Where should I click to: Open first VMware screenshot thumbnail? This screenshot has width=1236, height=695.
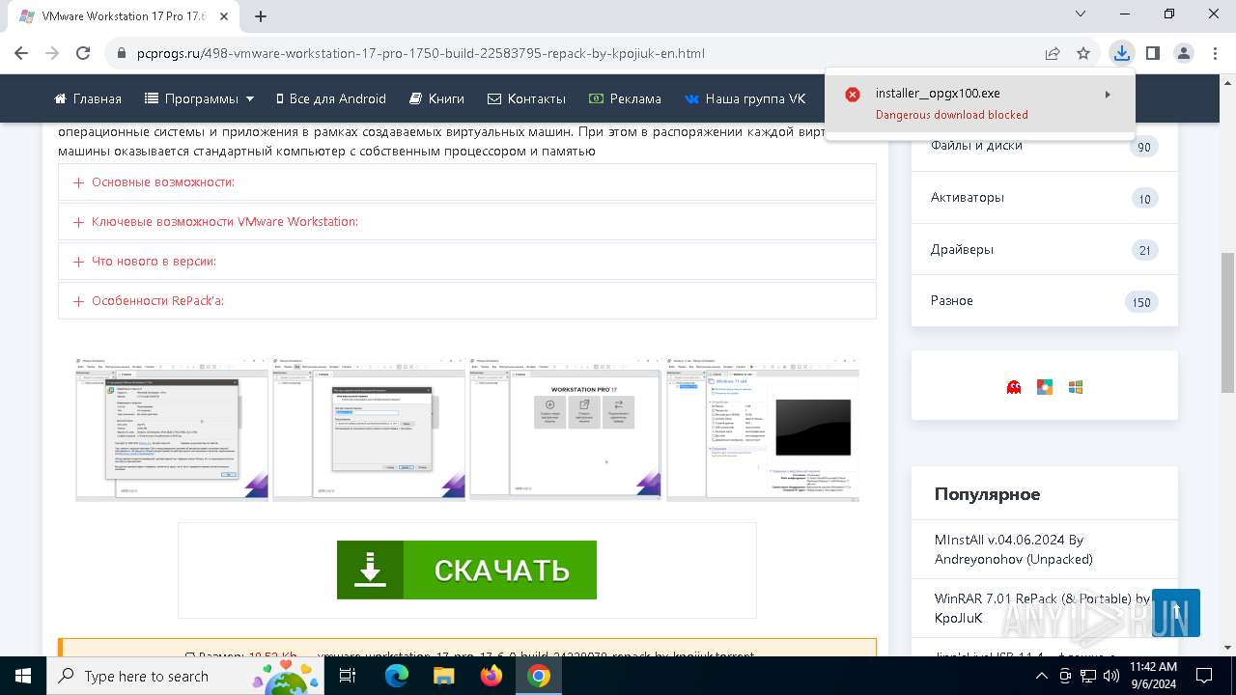point(173,429)
